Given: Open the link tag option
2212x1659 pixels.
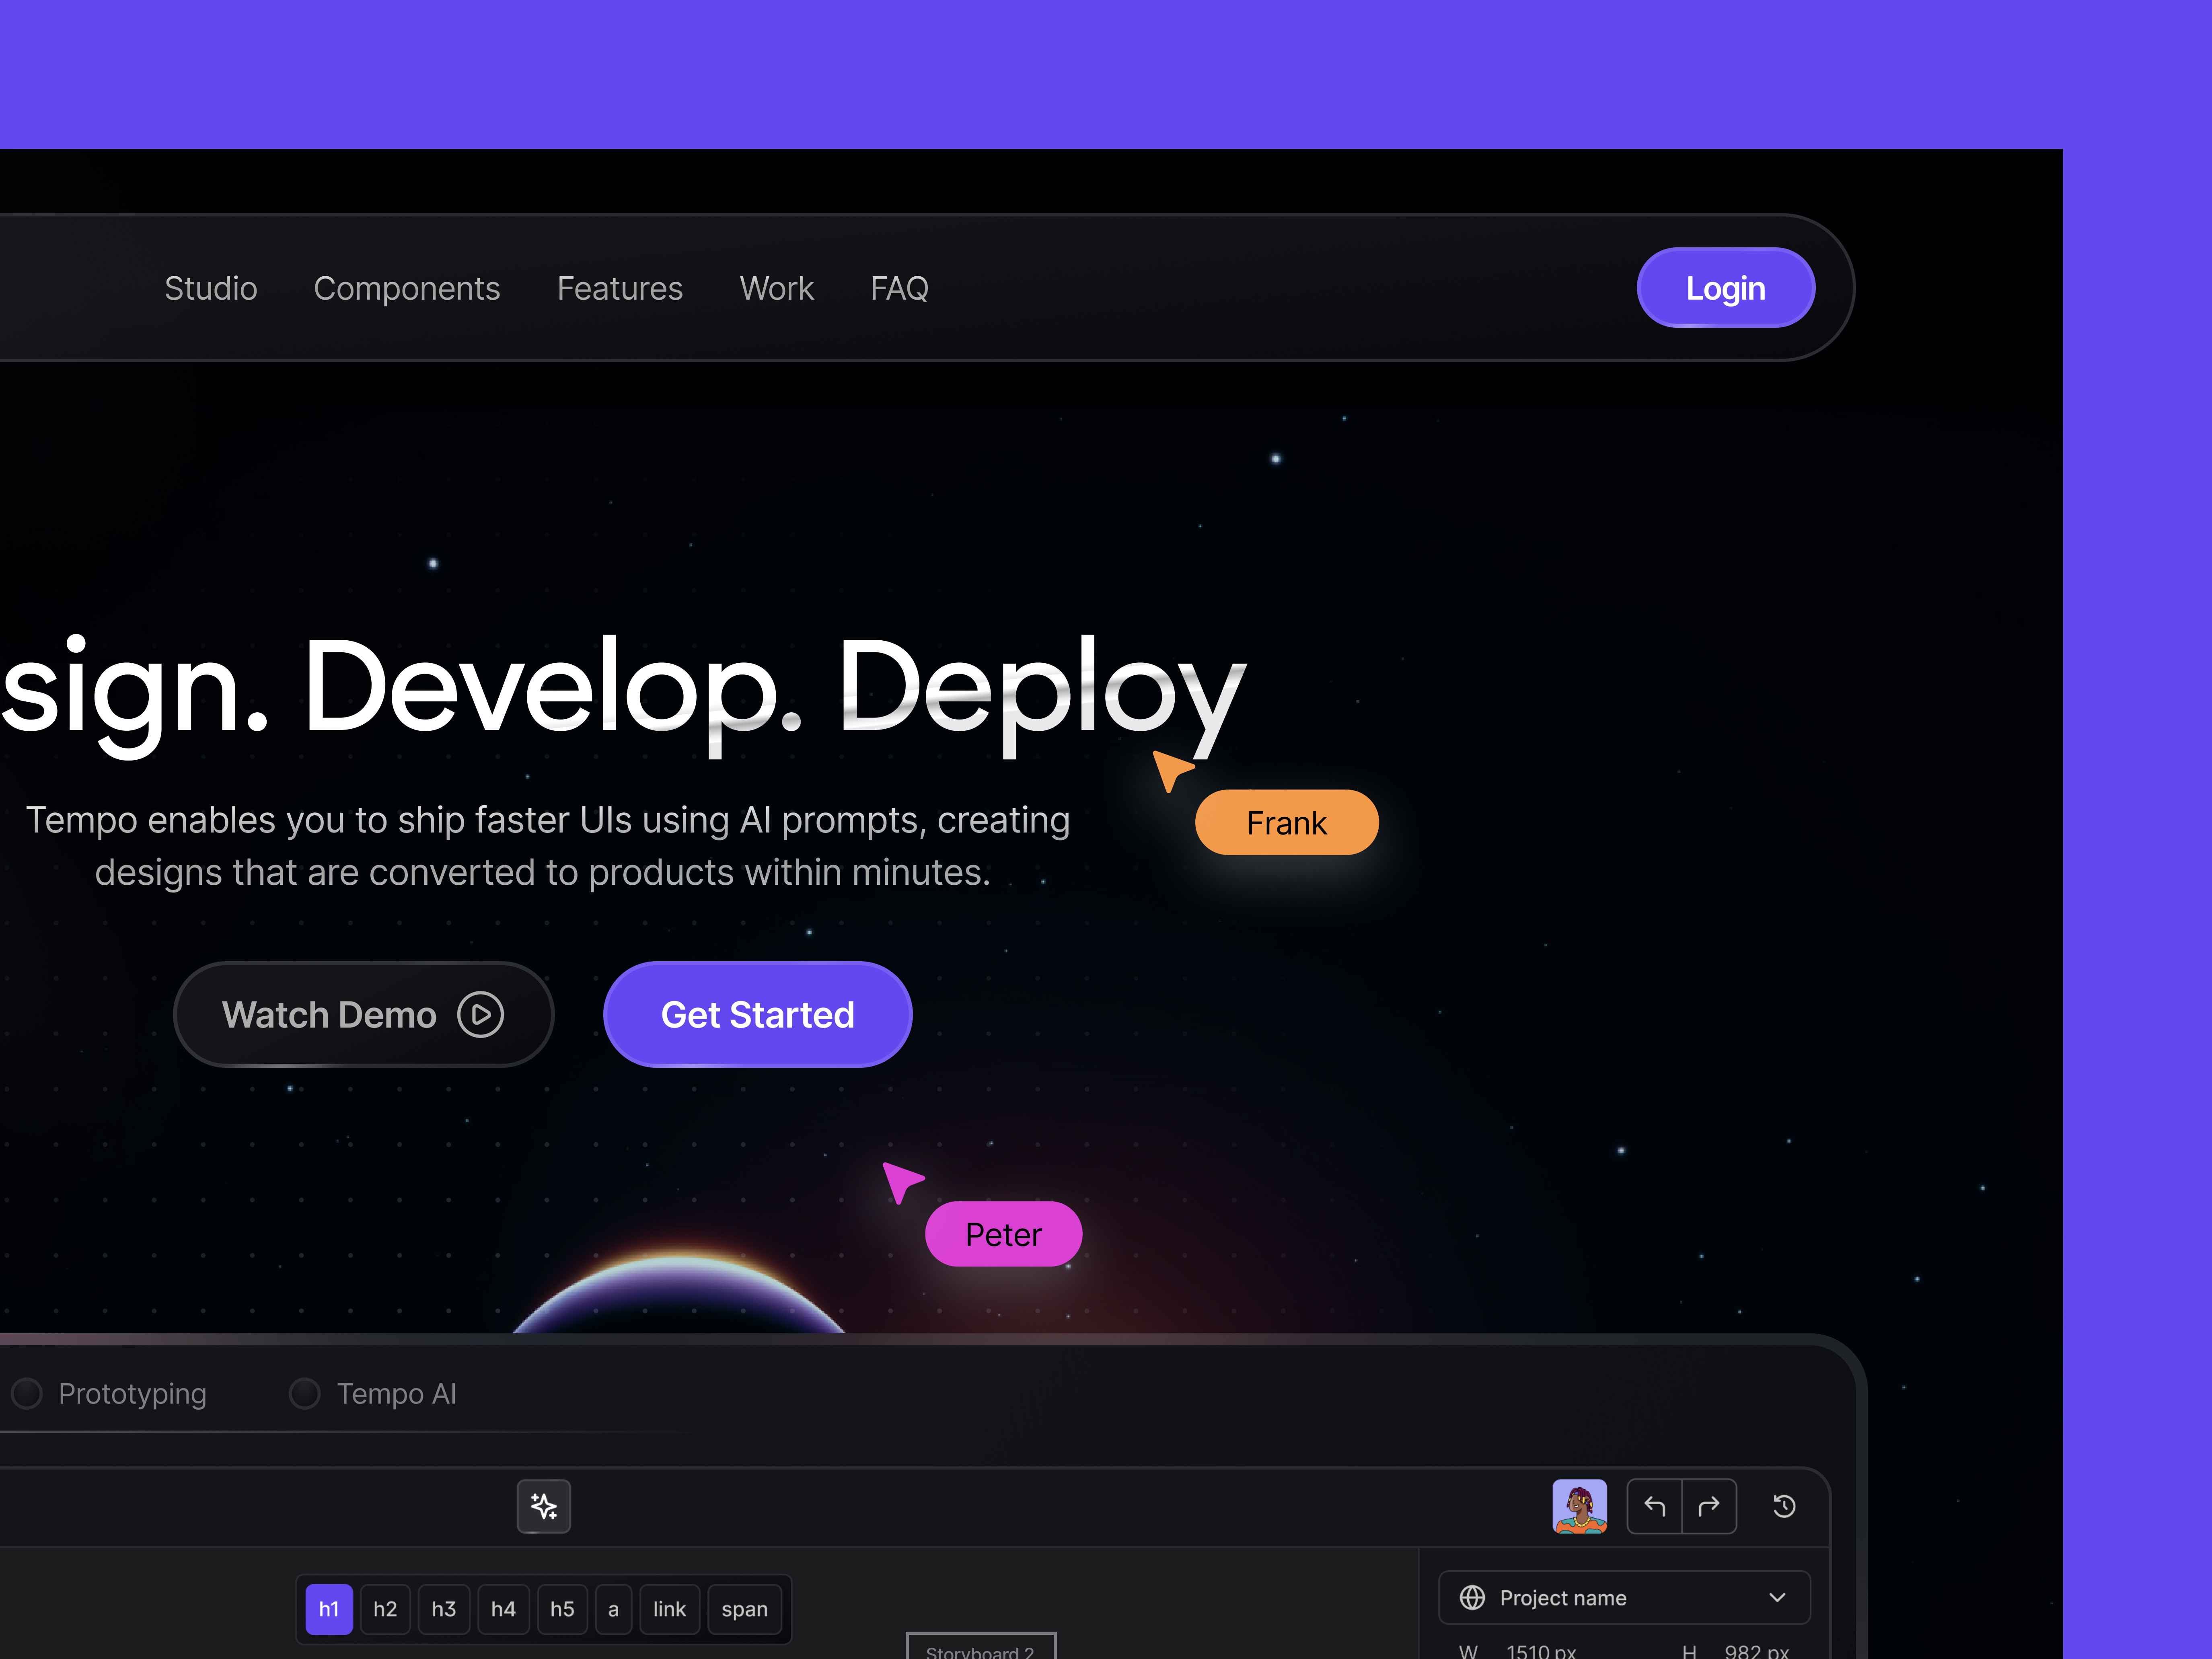Looking at the screenshot, I should [x=669, y=1609].
